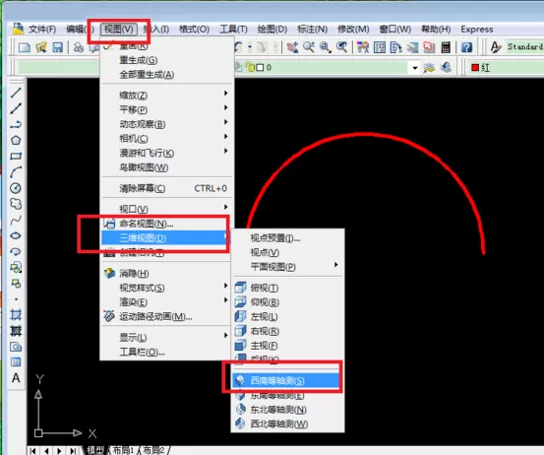
Task: Open 视点预置(I)...
Action: (x=288, y=238)
